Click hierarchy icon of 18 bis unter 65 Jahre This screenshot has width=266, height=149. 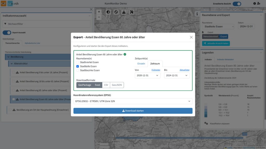tap(17, 81)
